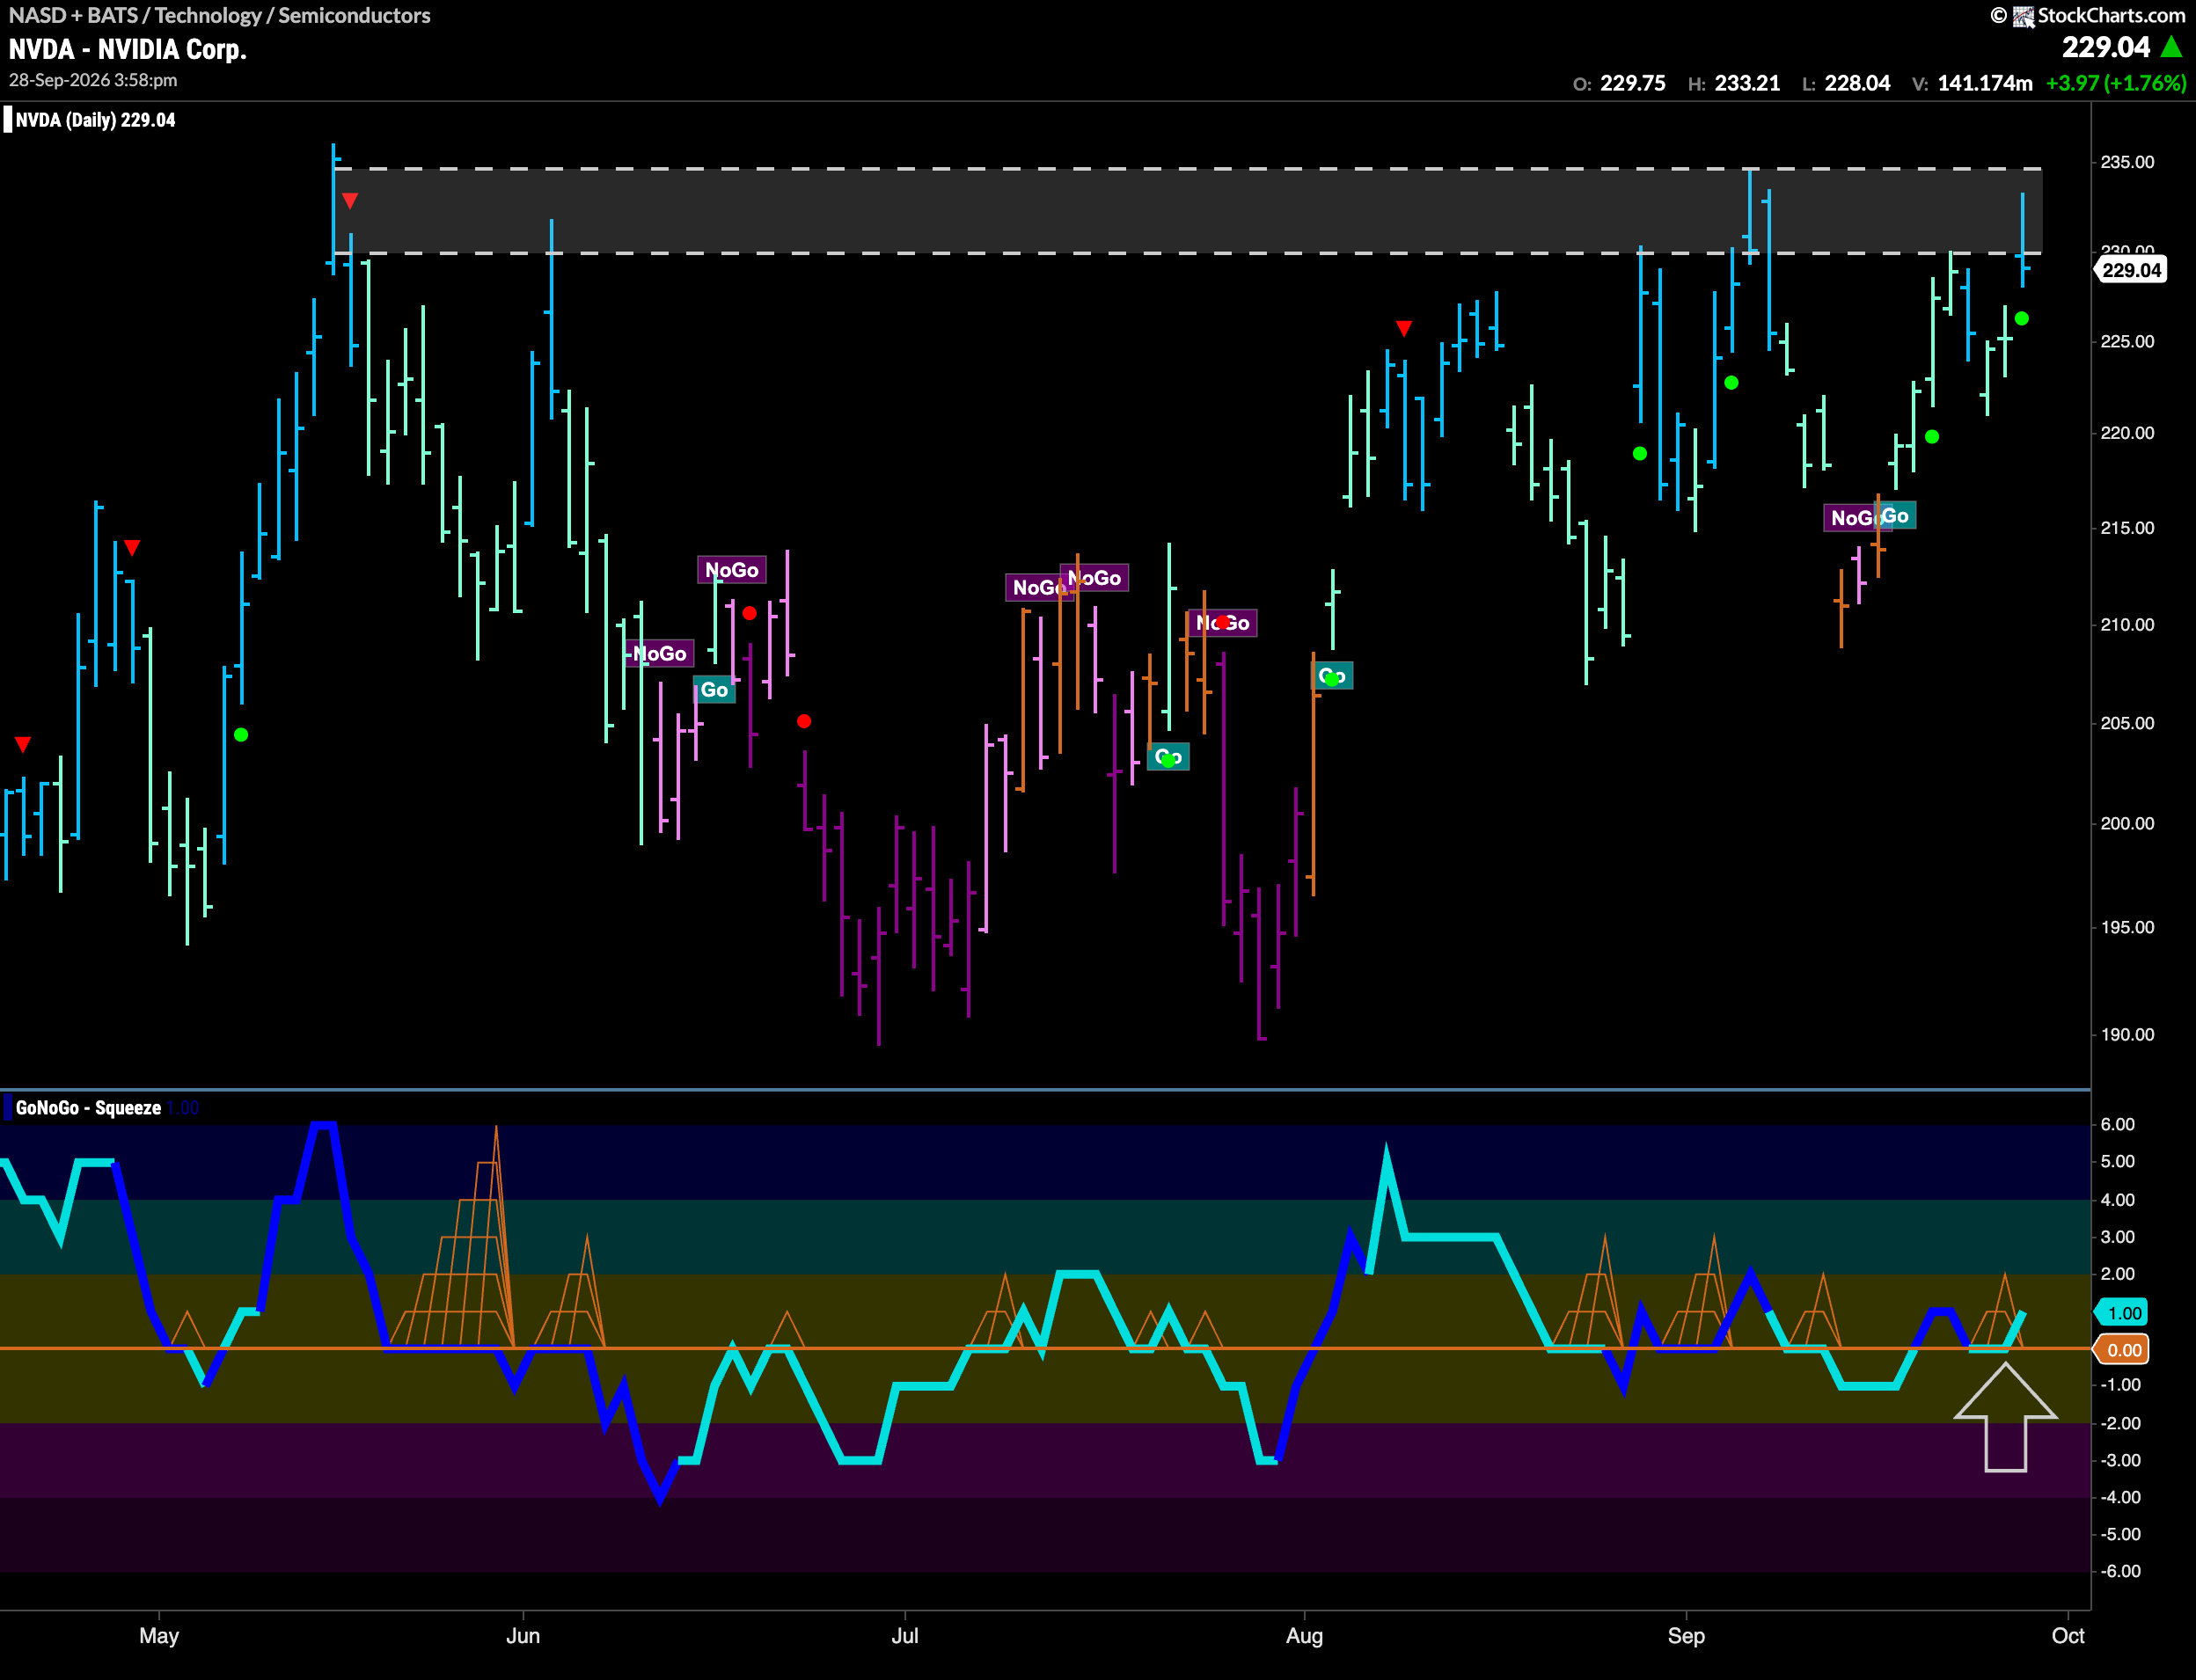Click the +3.97 (+1.76%) change value

tap(2116, 83)
